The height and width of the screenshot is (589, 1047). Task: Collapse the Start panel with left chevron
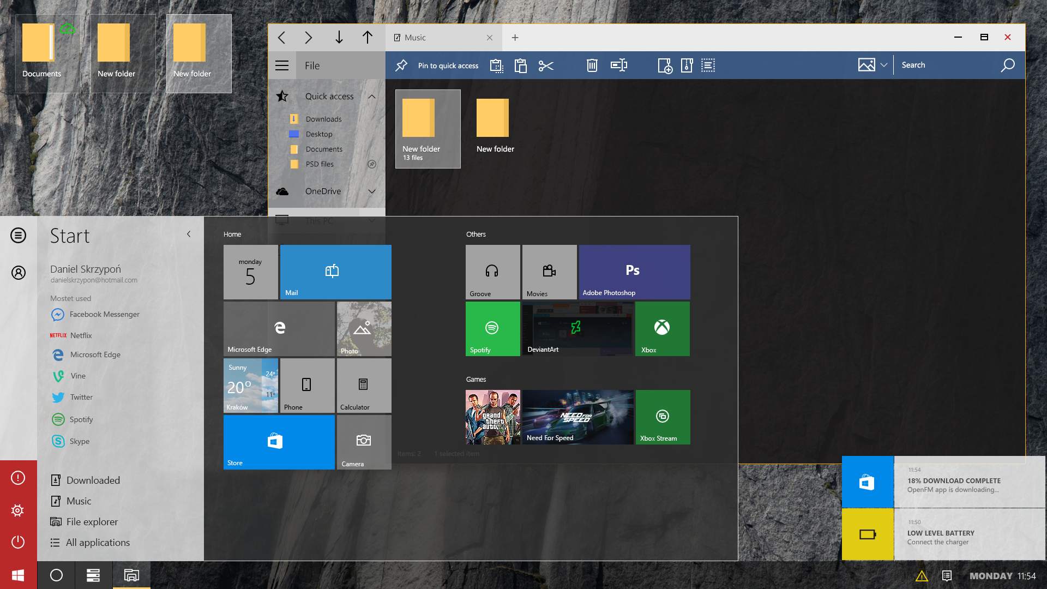point(189,234)
